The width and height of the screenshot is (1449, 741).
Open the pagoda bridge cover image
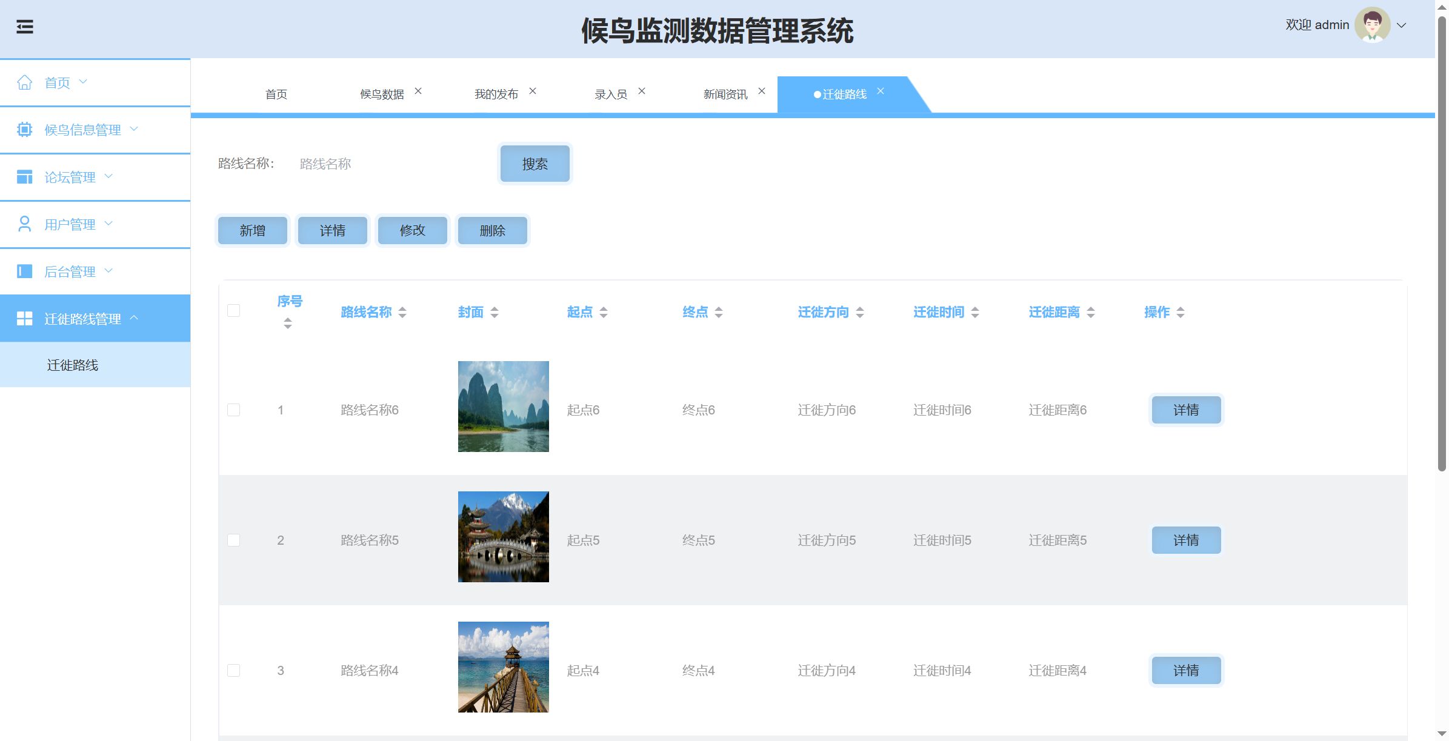point(504,537)
